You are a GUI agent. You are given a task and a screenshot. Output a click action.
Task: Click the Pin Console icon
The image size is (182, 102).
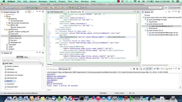coord(154,69)
